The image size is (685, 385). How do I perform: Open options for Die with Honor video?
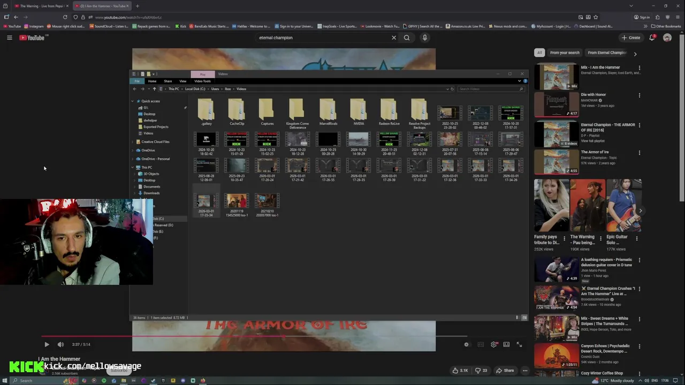(x=639, y=95)
